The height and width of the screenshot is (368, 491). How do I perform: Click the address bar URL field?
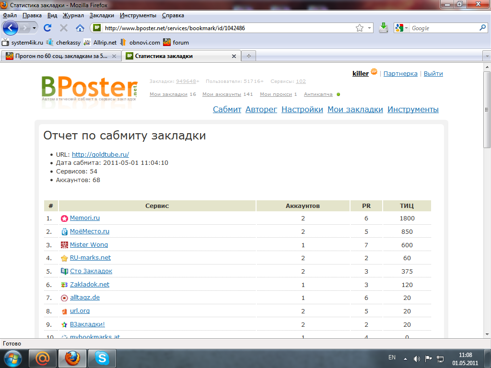[x=229, y=28]
